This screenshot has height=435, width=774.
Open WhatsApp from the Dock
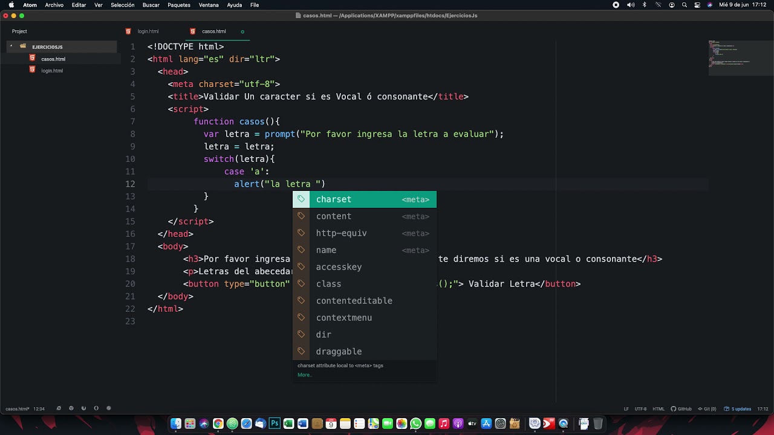(x=415, y=424)
